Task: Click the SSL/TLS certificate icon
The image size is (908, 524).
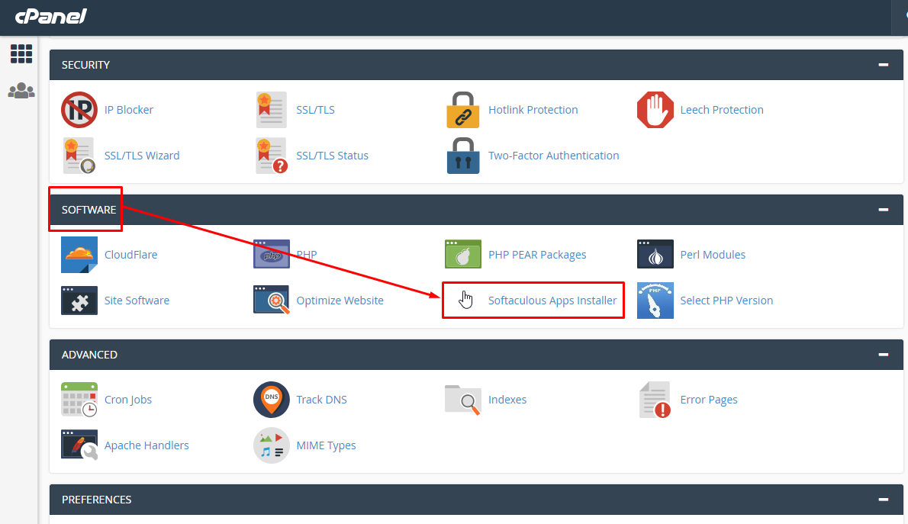Action: 271,109
